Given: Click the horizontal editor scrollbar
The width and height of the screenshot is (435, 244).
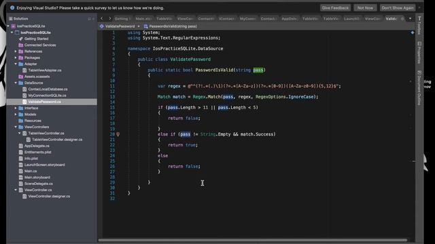Looking at the screenshot, I should click(x=252, y=240).
